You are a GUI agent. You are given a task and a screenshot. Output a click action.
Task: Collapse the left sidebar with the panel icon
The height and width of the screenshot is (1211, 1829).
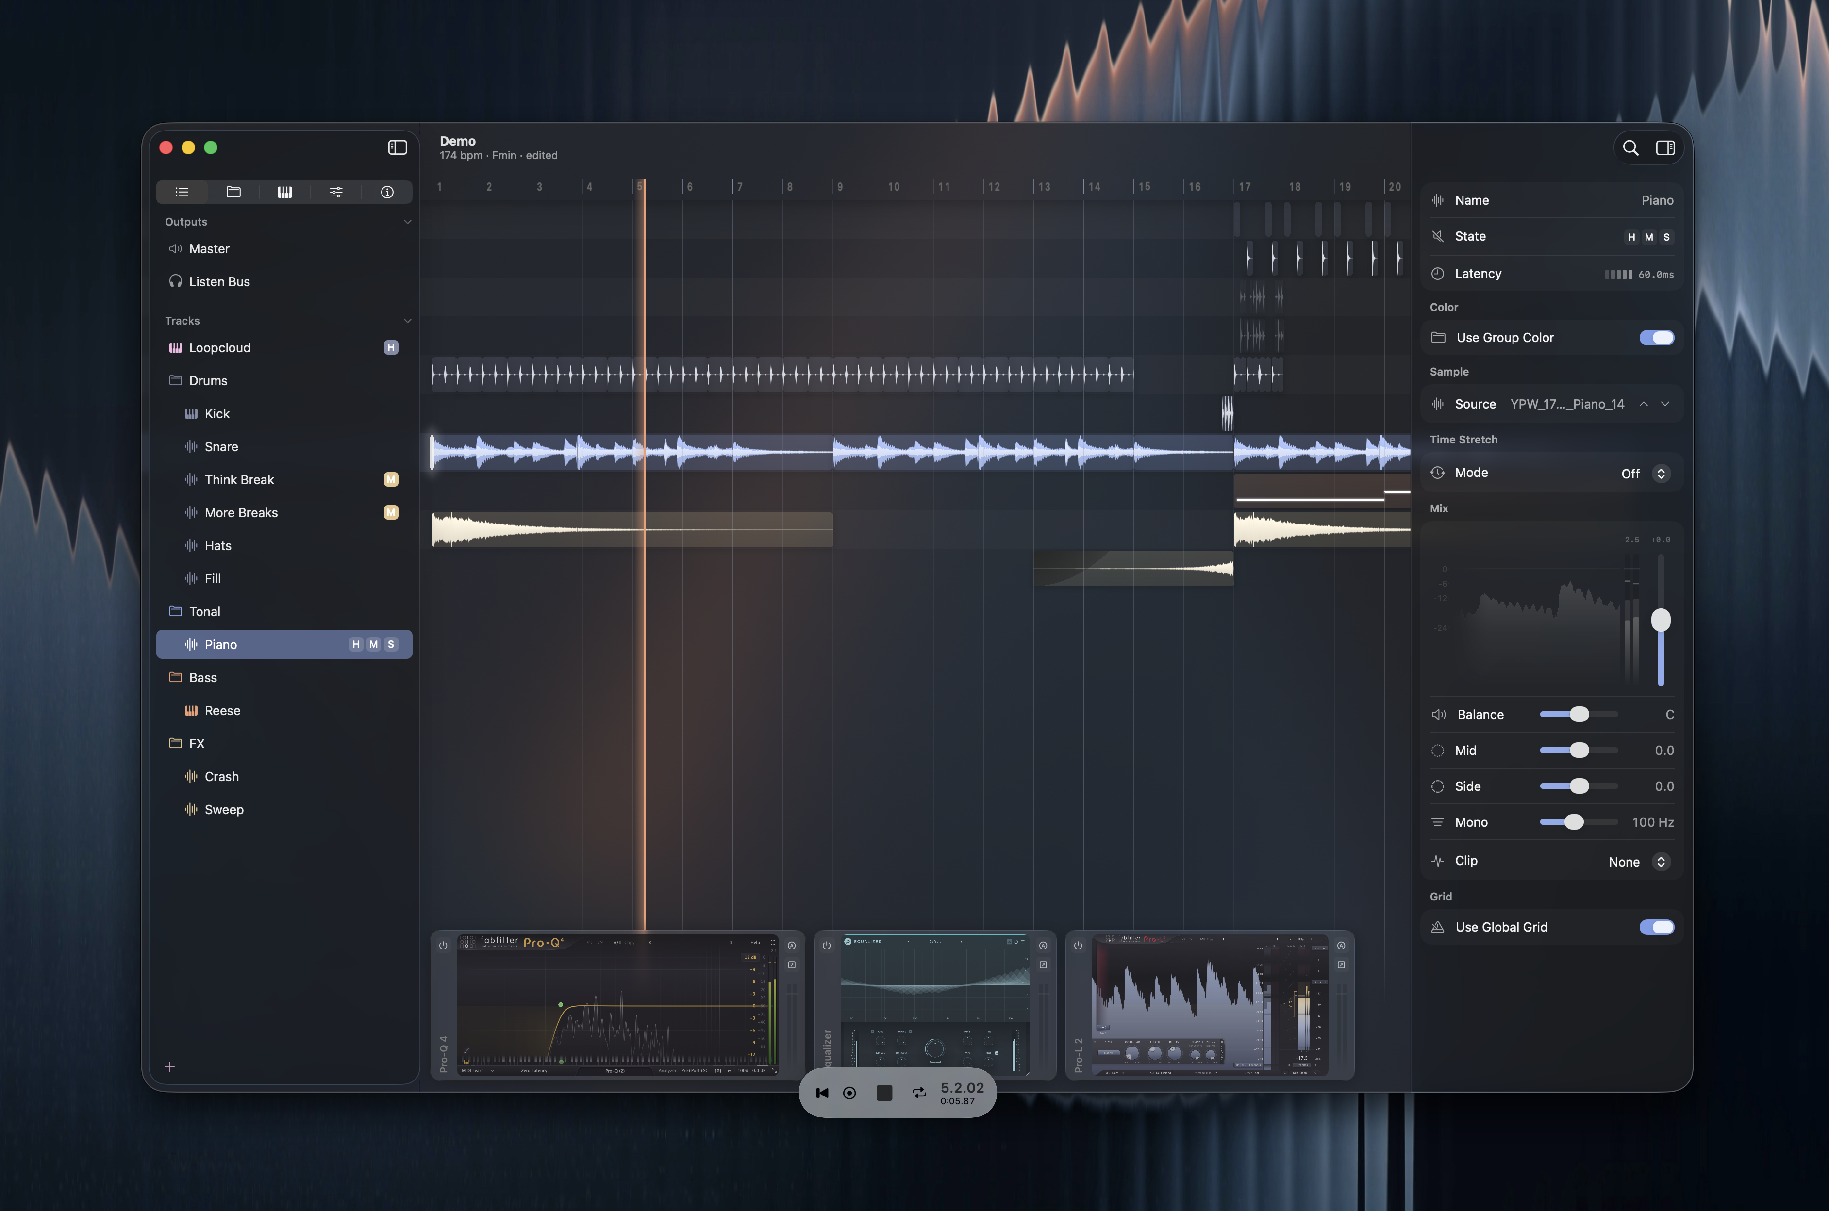tap(397, 147)
